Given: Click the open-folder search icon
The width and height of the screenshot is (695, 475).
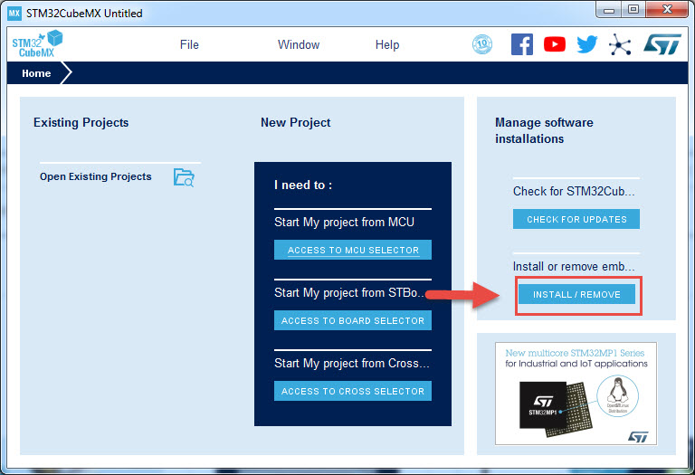Looking at the screenshot, I should [184, 177].
